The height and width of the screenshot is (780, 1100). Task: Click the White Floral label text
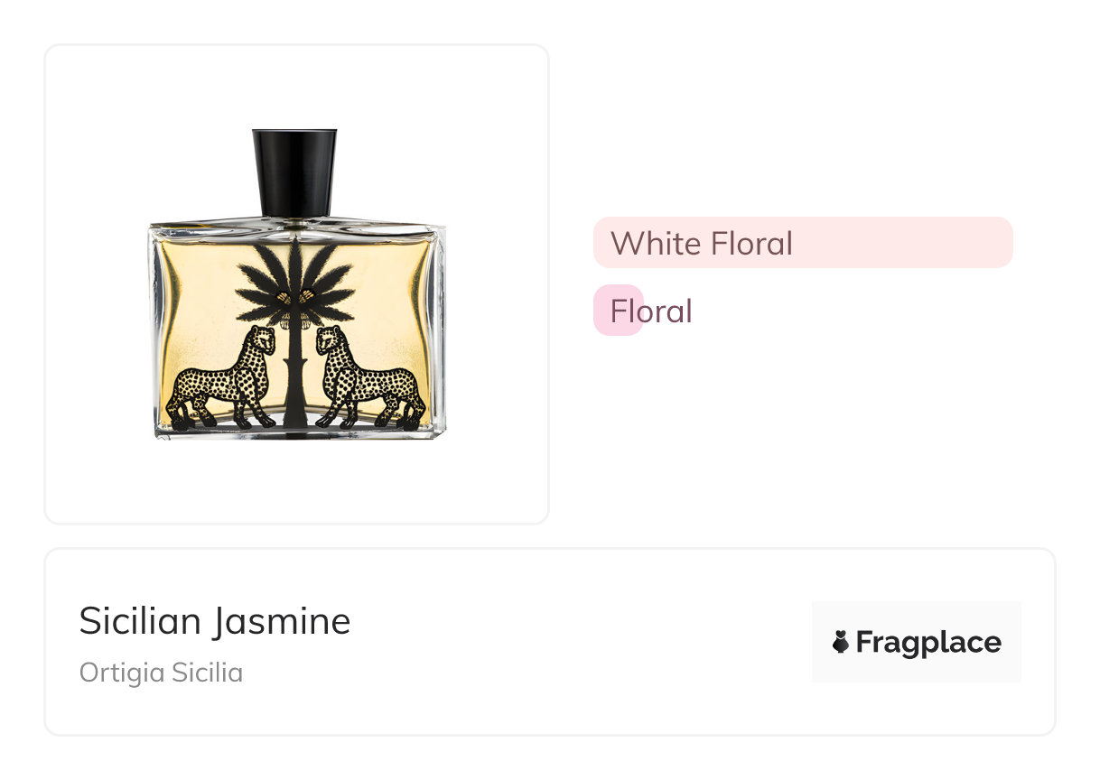point(701,243)
